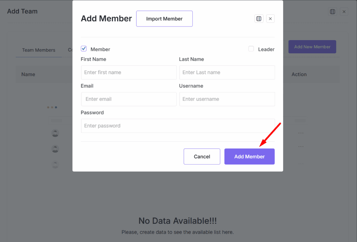The height and width of the screenshot is (242, 357).
Task: Switch to the Team Members tab
Action: (38, 50)
